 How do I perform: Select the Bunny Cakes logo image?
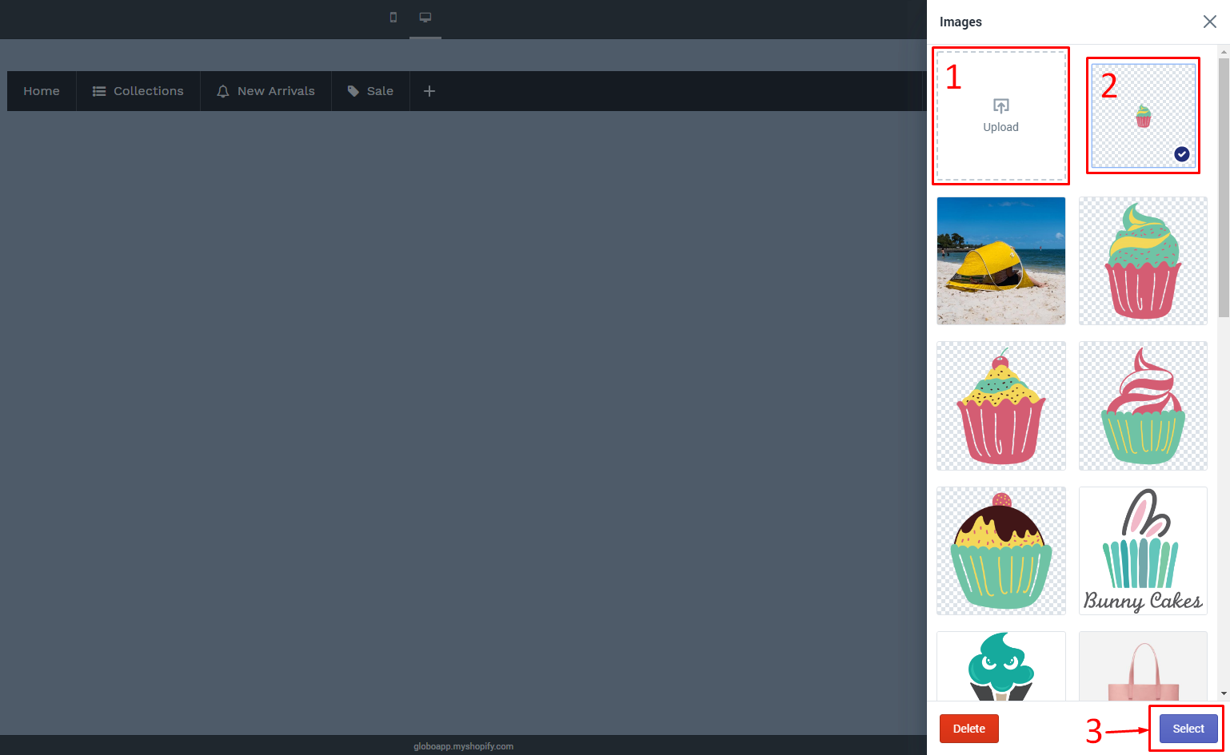(1143, 550)
